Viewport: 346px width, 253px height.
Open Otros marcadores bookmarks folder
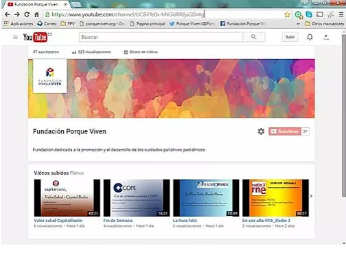pos(325,23)
